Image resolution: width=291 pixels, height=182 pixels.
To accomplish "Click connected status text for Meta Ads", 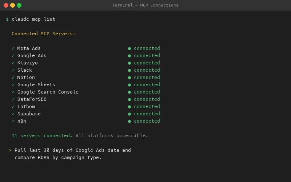I will point(147,48).
